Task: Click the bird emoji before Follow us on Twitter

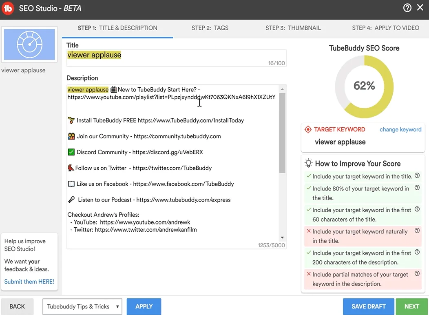Action: click(x=71, y=168)
